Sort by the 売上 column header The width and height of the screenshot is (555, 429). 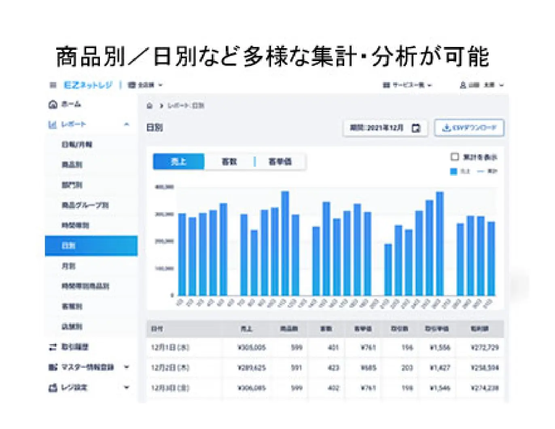[x=246, y=329]
